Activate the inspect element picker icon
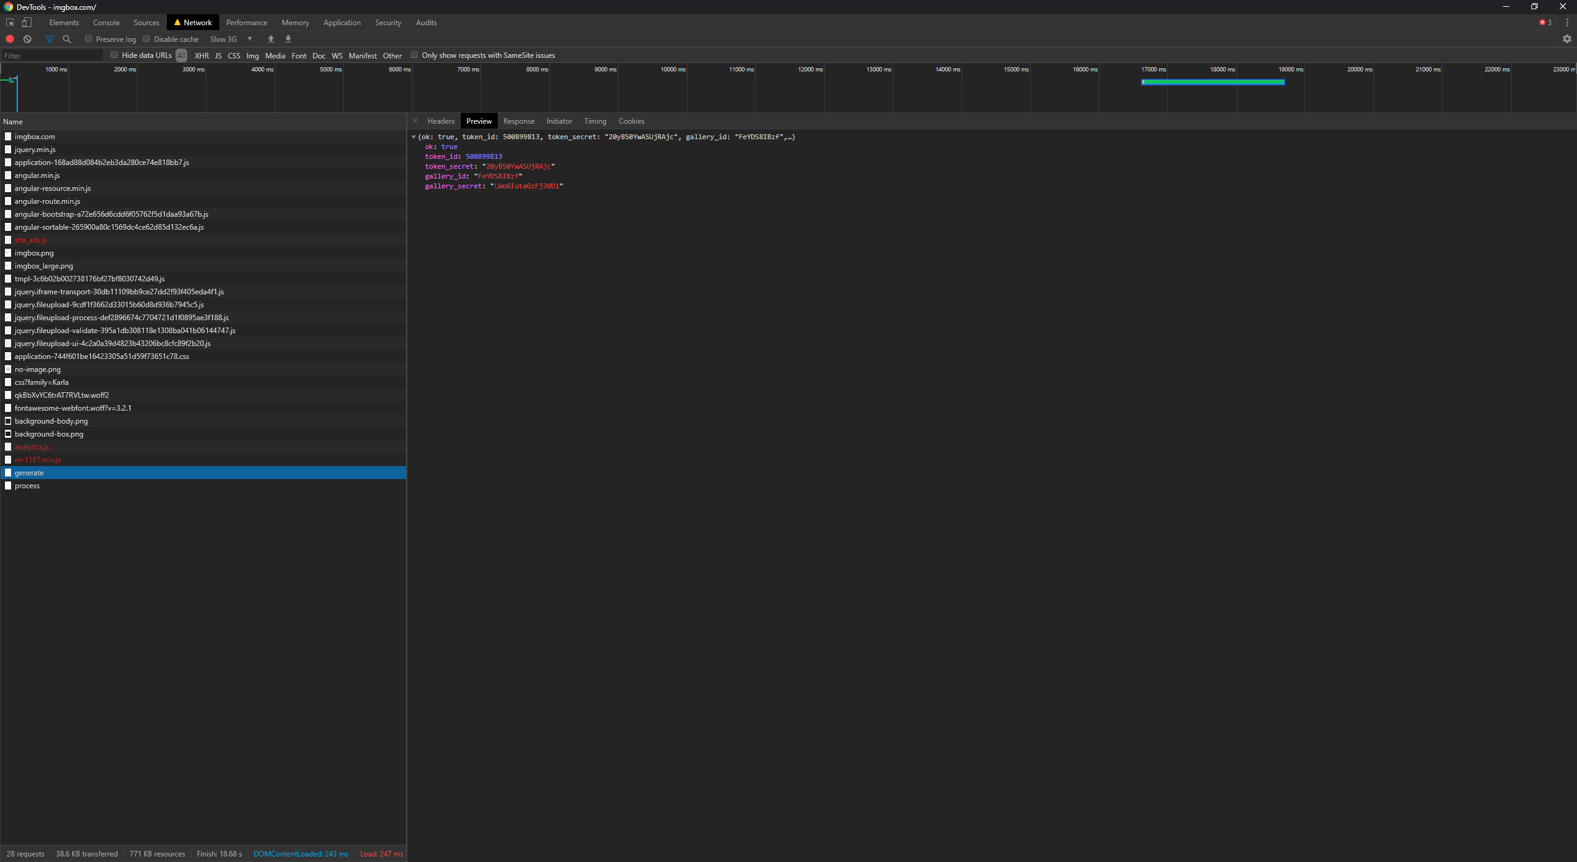1577x862 pixels. (x=10, y=23)
